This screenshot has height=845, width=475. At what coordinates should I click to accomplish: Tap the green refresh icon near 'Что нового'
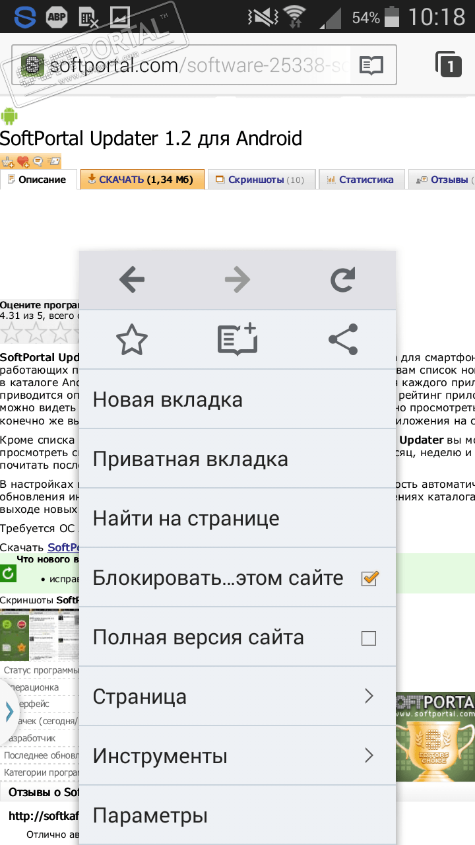(x=8, y=574)
